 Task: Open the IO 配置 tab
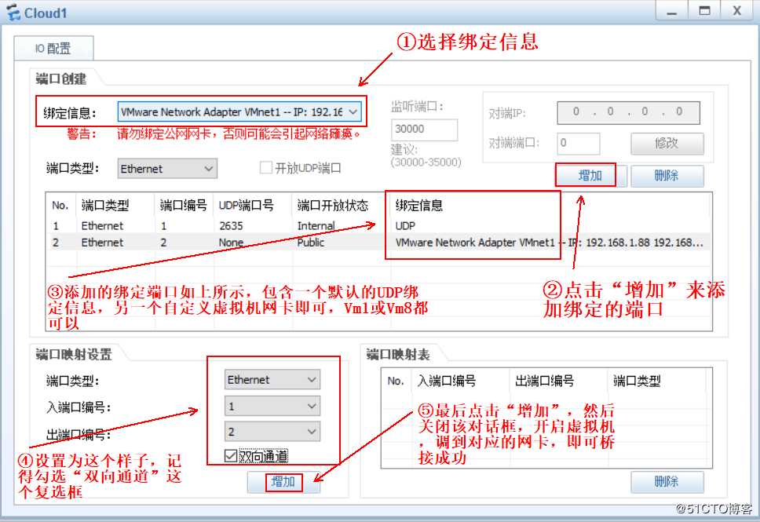click(53, 49)
